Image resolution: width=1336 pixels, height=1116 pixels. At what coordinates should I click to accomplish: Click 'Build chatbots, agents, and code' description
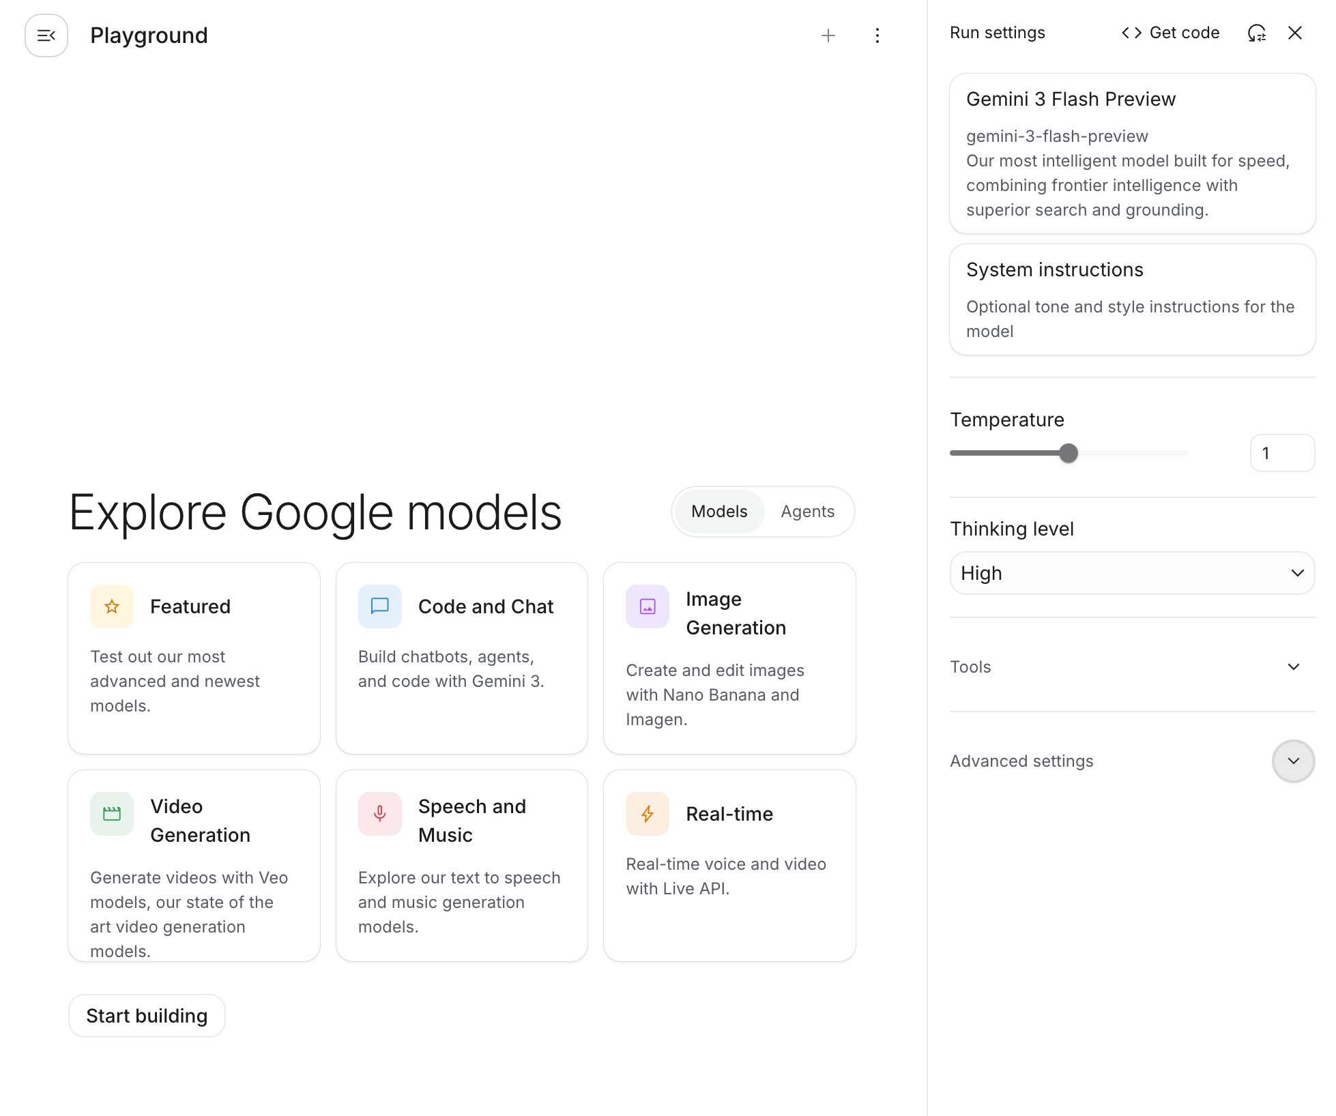[x=451, y=669]
